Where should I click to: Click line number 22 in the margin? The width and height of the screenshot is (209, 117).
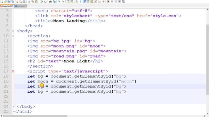pos(6,97)
